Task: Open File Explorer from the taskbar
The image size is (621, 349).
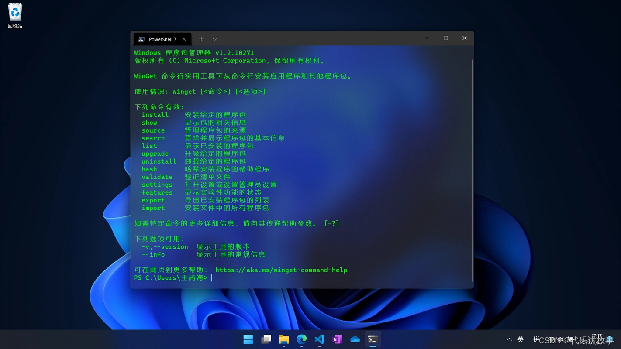Action: [284, 339]
